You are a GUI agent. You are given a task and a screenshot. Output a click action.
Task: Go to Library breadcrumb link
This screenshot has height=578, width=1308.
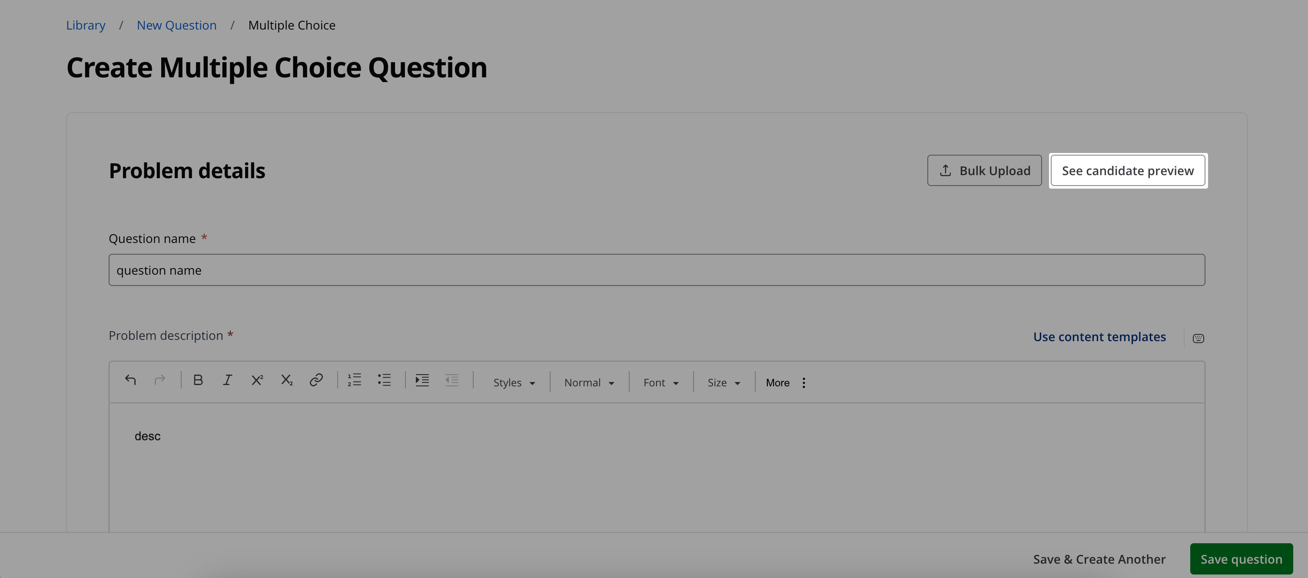pos(86,25)
